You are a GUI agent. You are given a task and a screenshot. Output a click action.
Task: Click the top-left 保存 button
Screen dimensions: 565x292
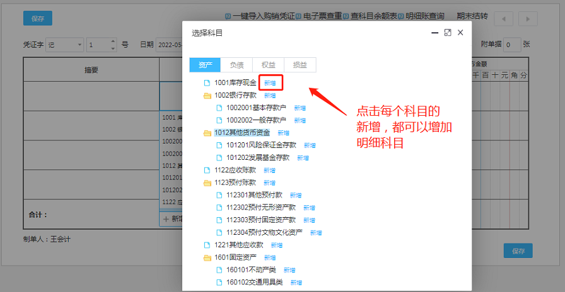pos(38,18)
